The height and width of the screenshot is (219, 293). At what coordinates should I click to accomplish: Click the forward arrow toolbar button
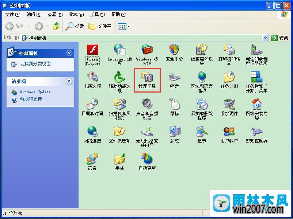tap(39, 26)
